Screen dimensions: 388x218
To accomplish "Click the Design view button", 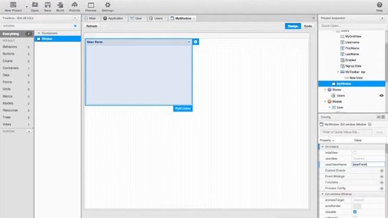I will [x=293, y=26].
